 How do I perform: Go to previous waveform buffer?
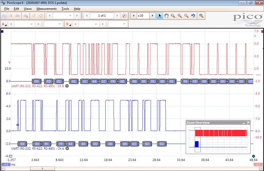point(87,16)
